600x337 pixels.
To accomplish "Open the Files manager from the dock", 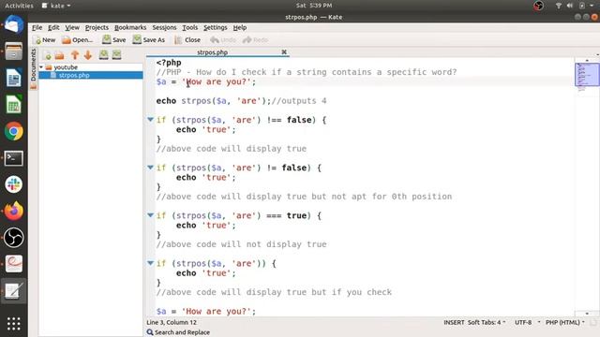I will click(13, 51).
